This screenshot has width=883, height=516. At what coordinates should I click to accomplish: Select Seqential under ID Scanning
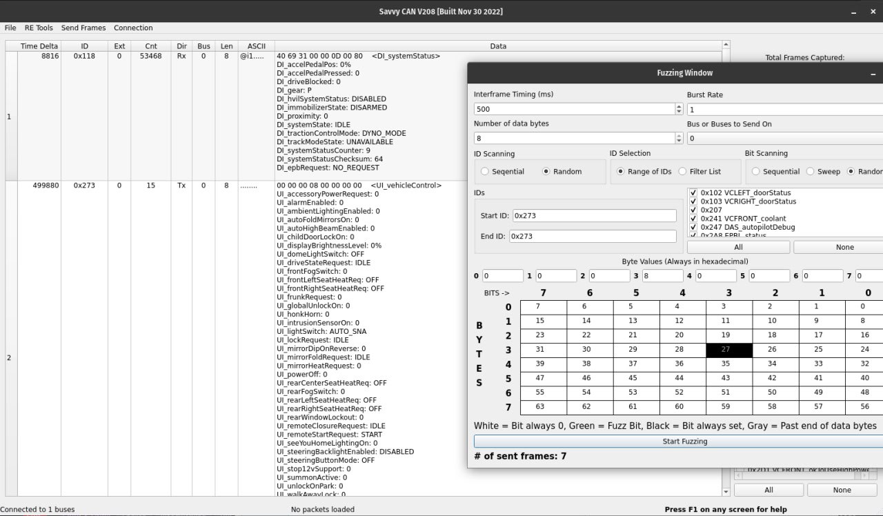click(x=485, y=172)
